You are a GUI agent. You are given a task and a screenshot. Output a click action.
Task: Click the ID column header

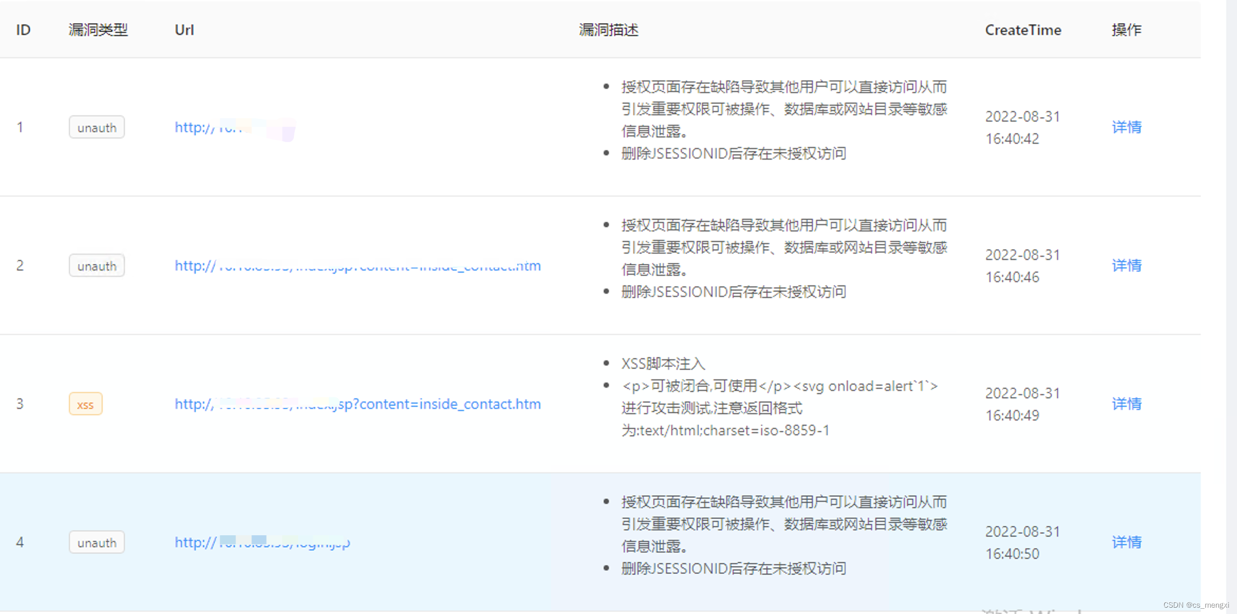23,30
